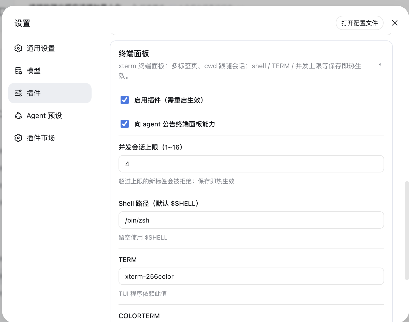Click the 打开配置文件 button
Image resolution: width=409 pixels, height=322 pixels.
point(359,23)
